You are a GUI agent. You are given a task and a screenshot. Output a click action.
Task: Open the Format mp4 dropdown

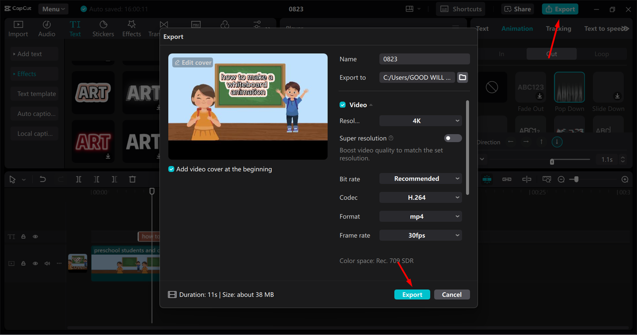(x=421, y=216)
